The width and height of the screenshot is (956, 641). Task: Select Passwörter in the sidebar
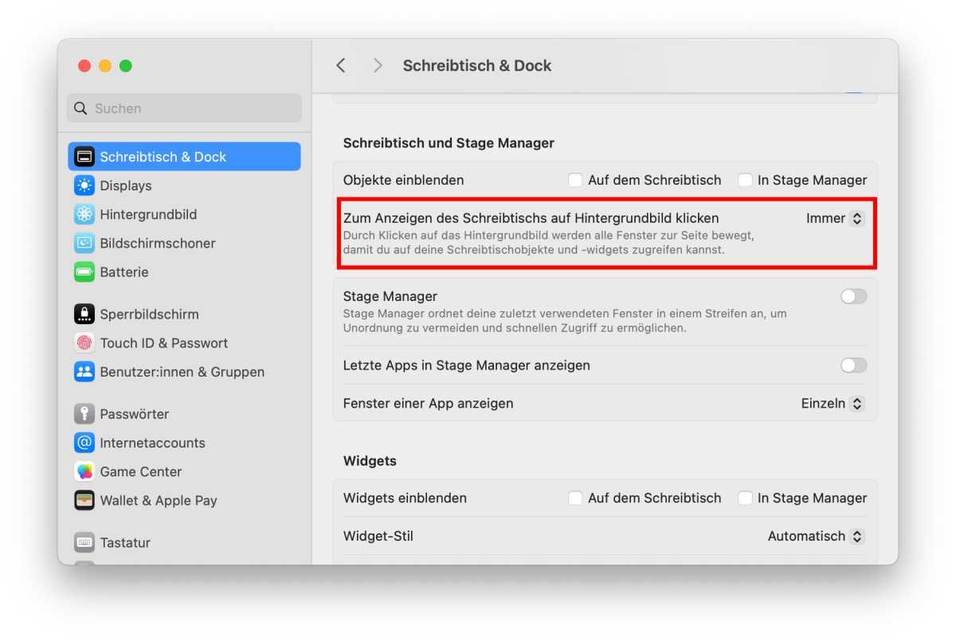(x=134, y=414)
